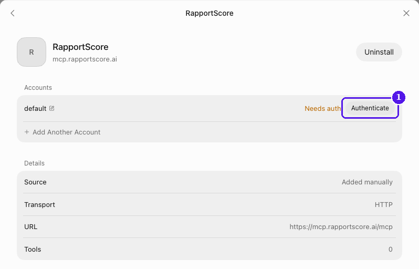Click the Tools count value 0

pyautogui.click(x=391, y=249)
